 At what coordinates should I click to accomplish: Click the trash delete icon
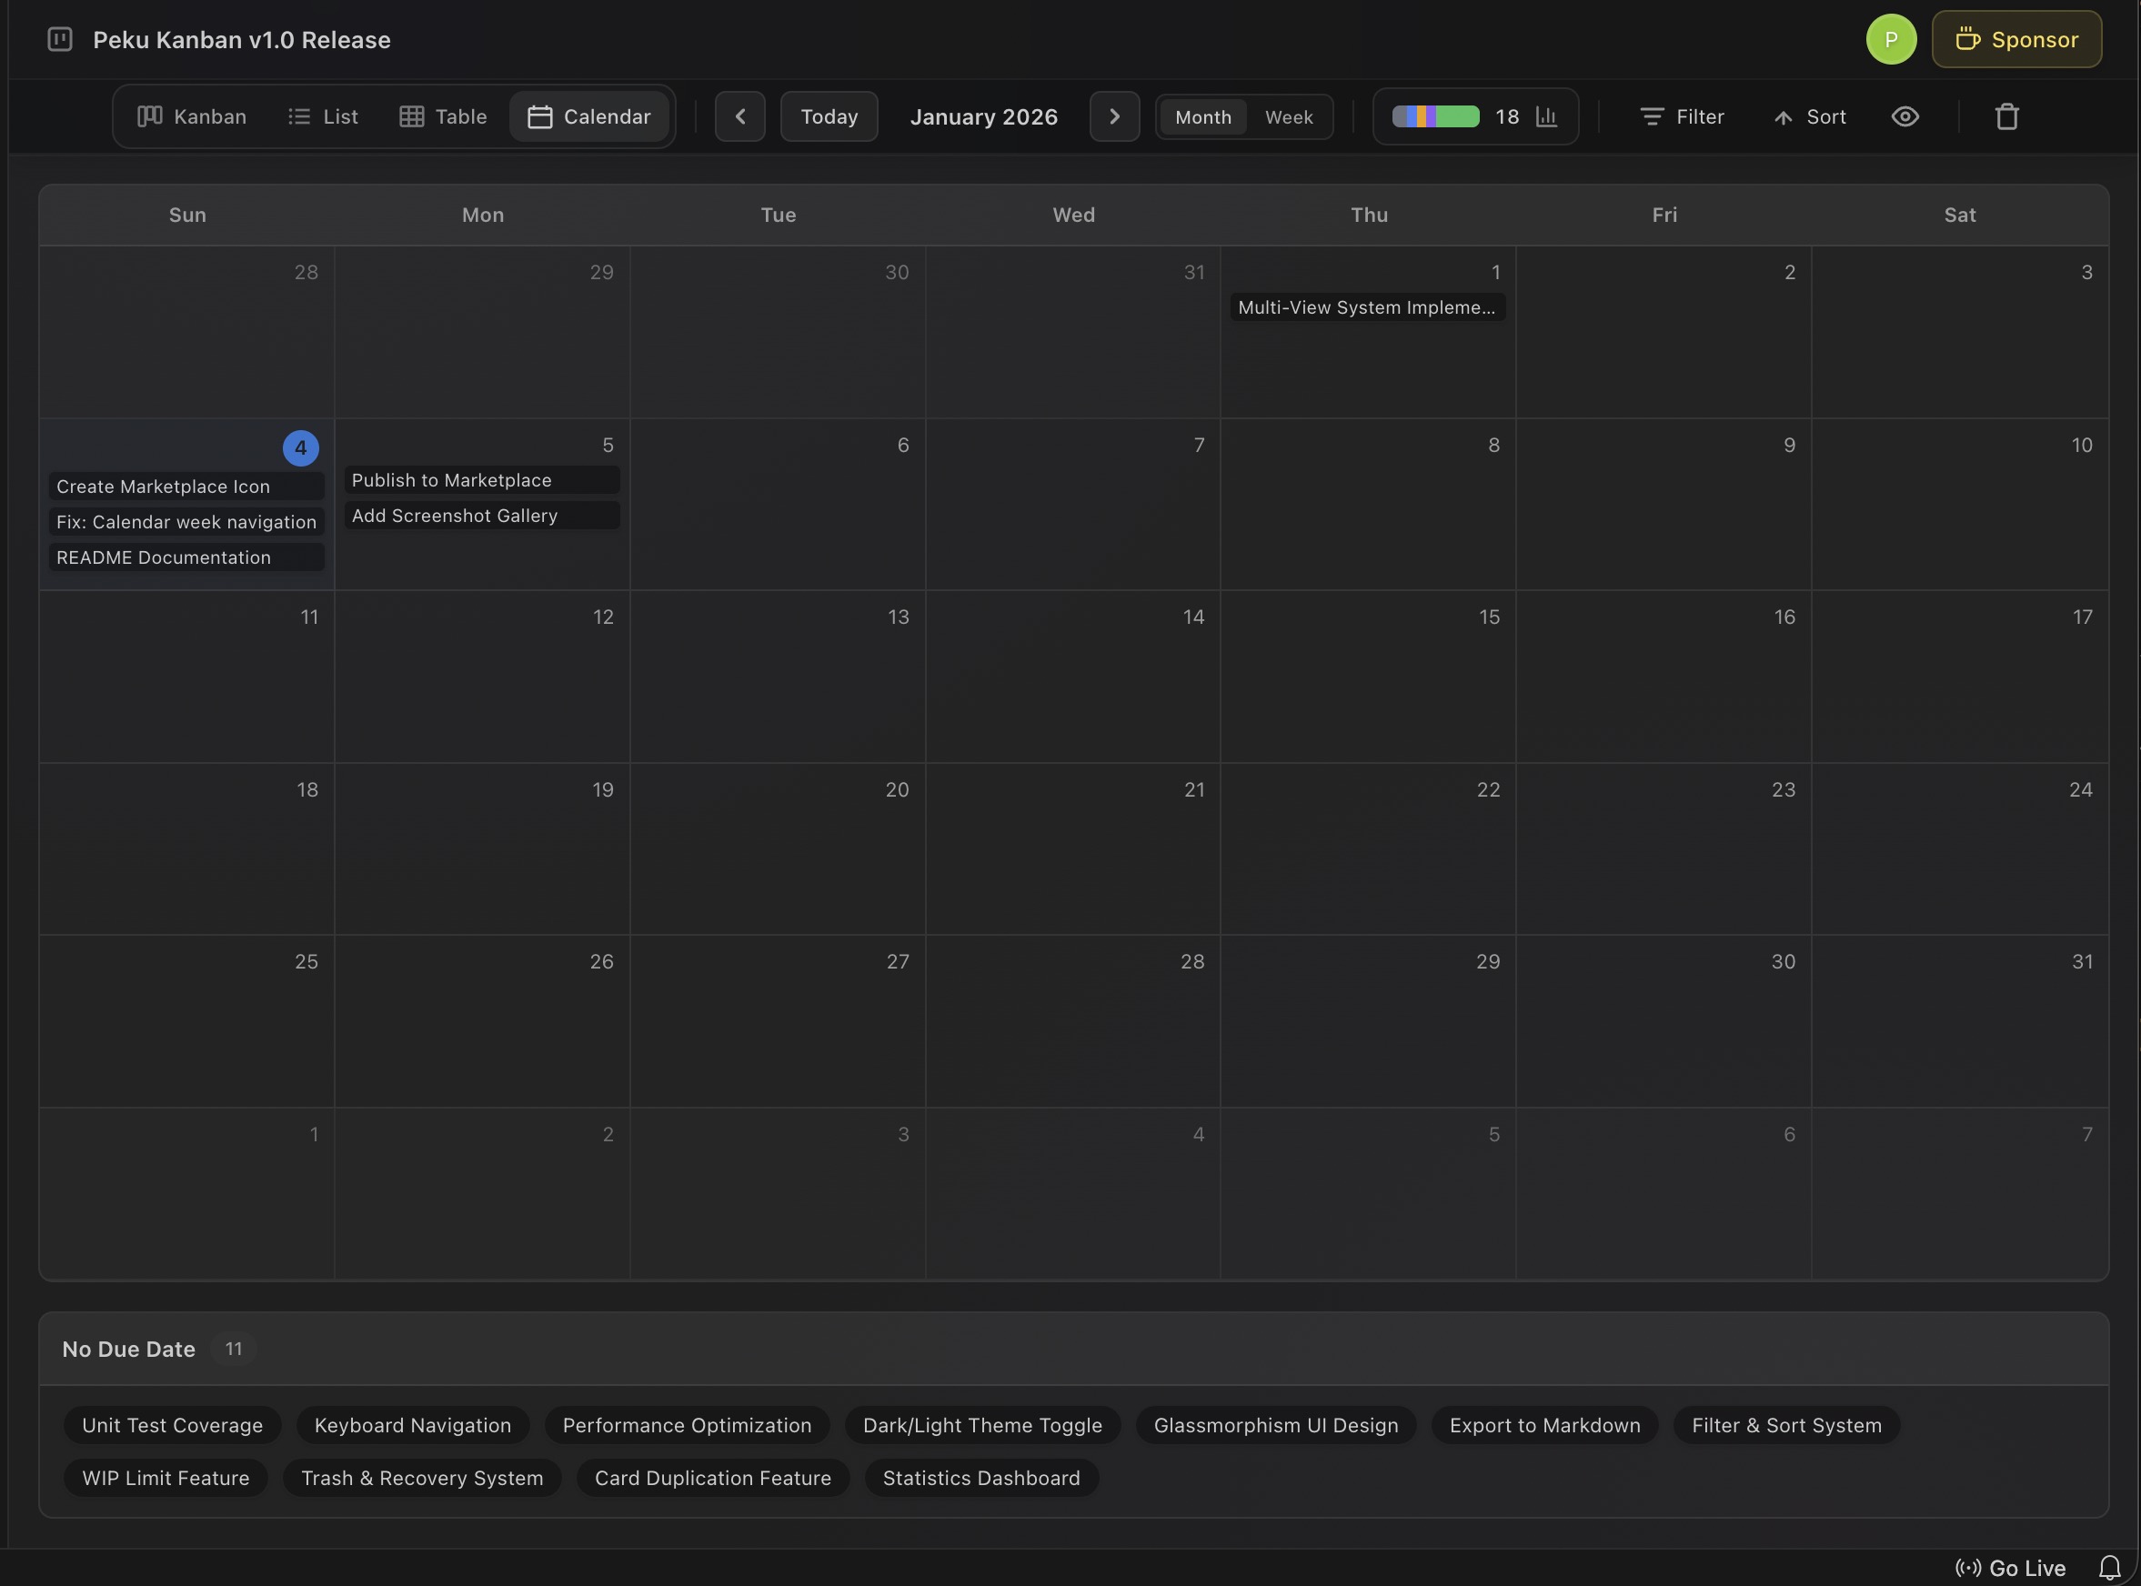point(2006,116)
